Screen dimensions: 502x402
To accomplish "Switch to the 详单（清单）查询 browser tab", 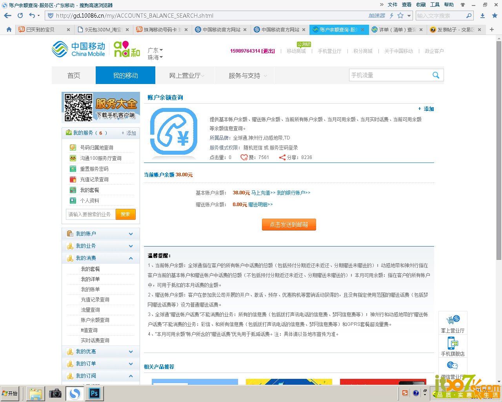I will pyautogui.click(x=397, y=29).
